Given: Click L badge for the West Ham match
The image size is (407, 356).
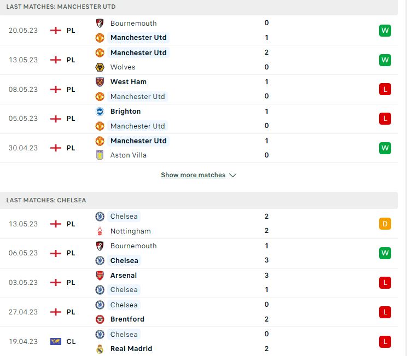Looking at the screenshot, I should click(x=385, y=89).
